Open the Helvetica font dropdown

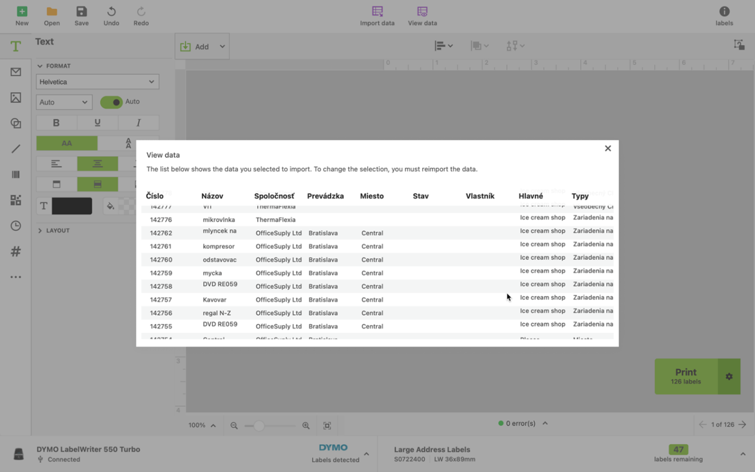[98, 82]
